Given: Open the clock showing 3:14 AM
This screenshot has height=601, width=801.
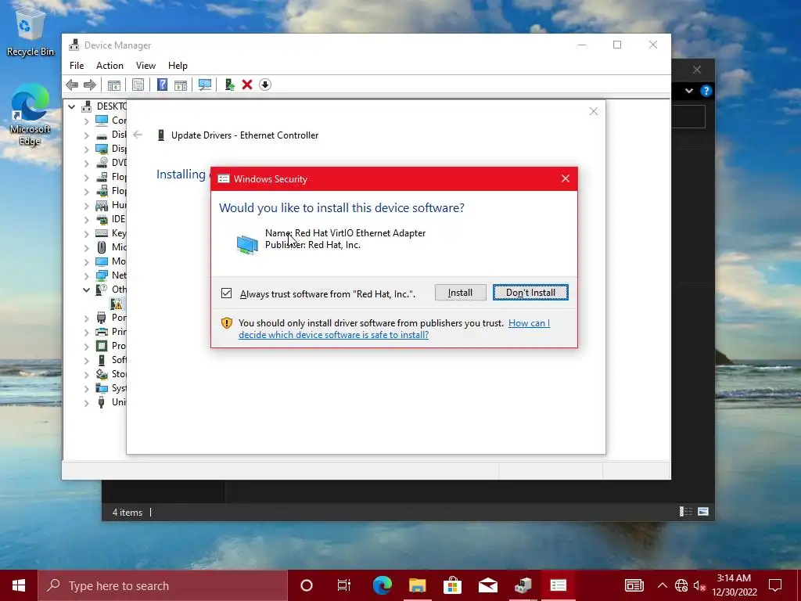Looking at the screenshot, I should (x=734, y=585).
